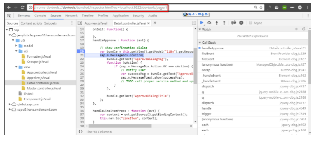Open Master.controller.js?eval in the file tree
Viewport: 316px width, 143px height.
44,88
